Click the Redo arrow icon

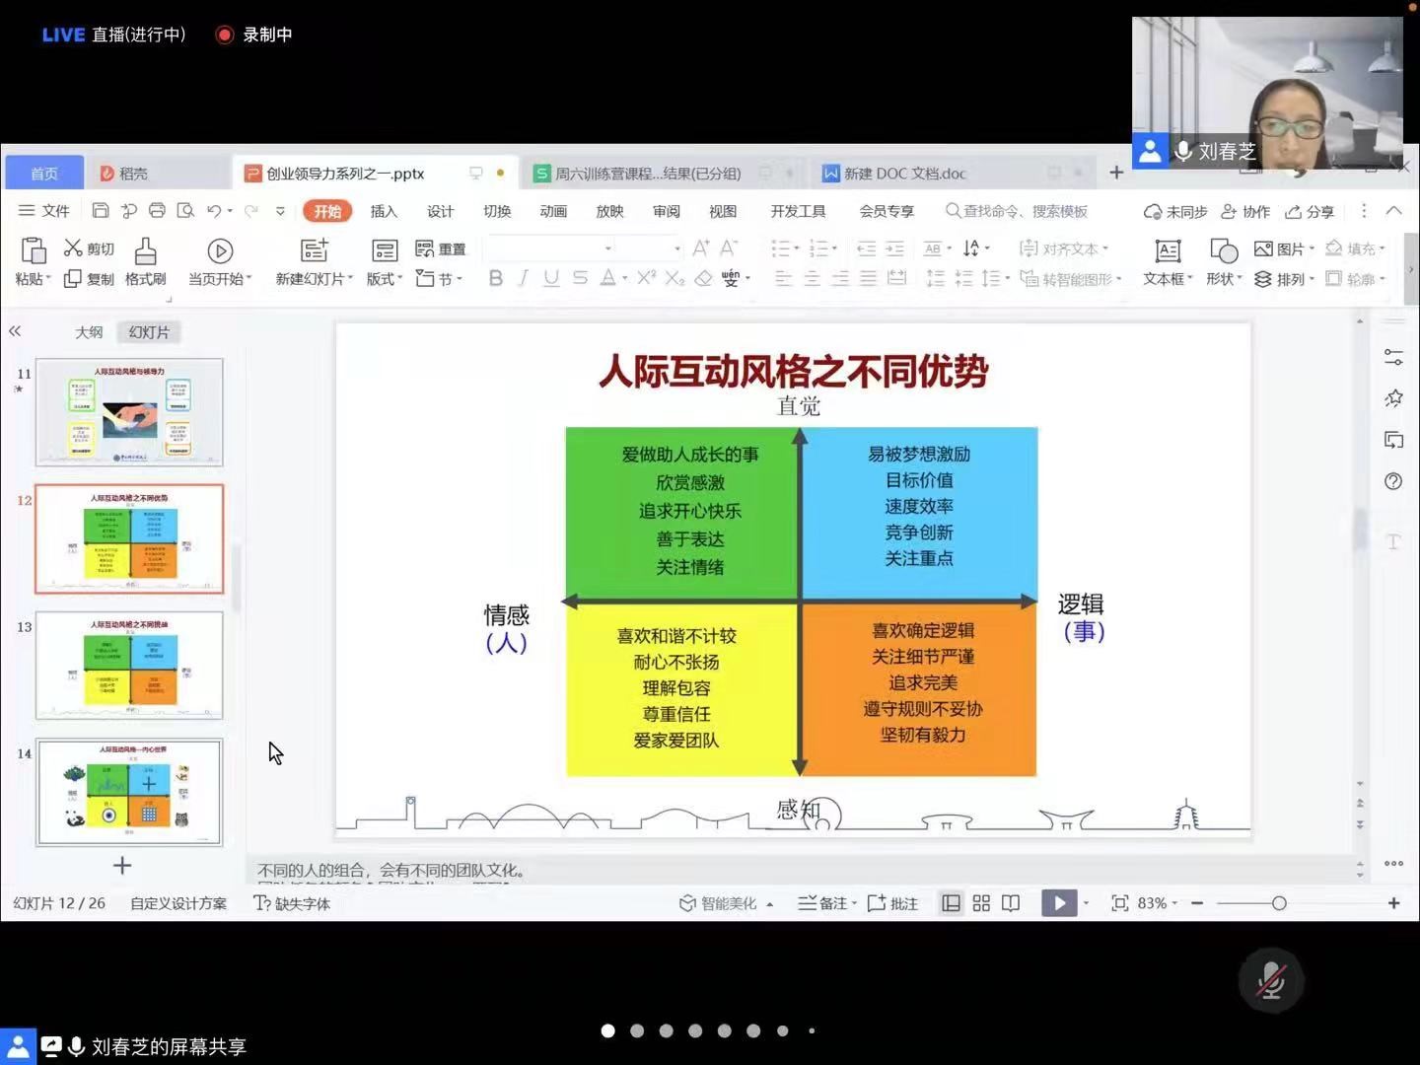click(x=251, y=211)
